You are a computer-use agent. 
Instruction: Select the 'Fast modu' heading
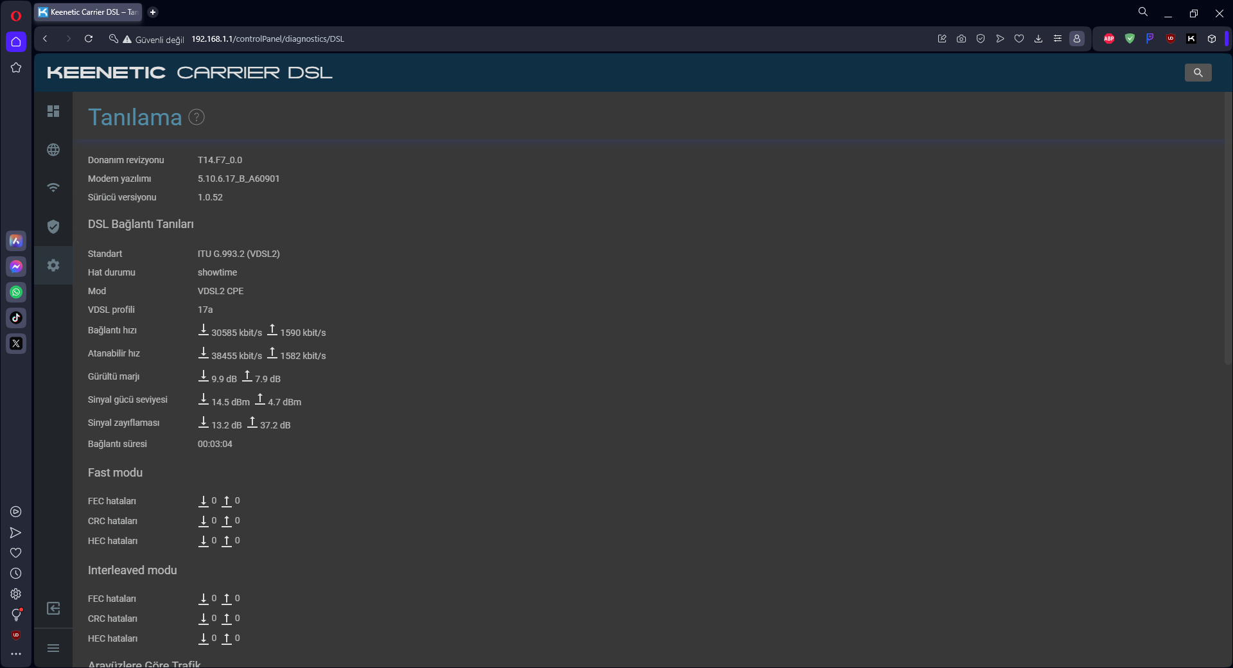coord(115,473)
